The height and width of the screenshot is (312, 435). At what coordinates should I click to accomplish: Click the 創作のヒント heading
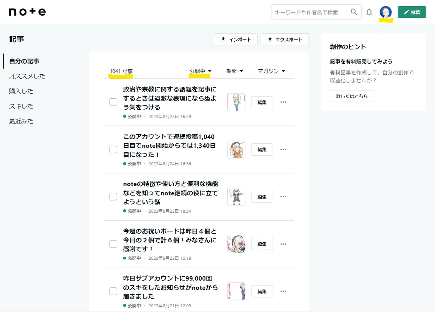click(348, 47)
